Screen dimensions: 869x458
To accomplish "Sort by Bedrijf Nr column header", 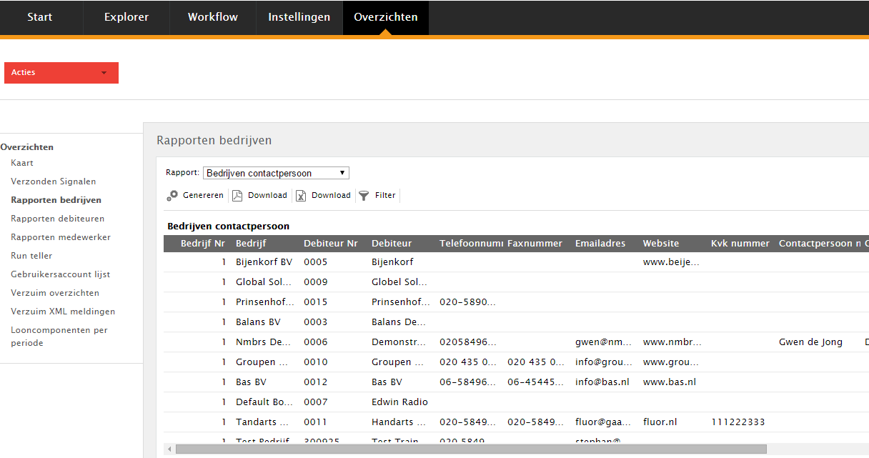I will click(203, 244).
